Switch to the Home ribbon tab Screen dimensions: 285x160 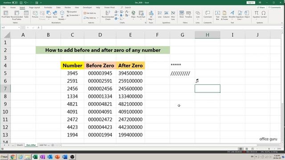click(13, 8)
